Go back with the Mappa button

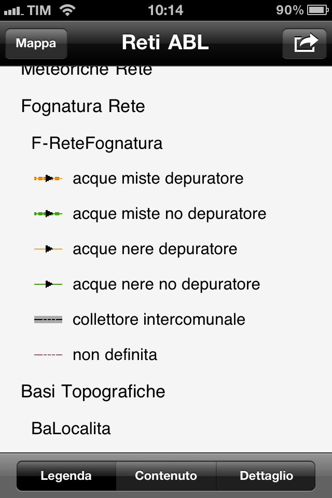[x=36, y=43]
